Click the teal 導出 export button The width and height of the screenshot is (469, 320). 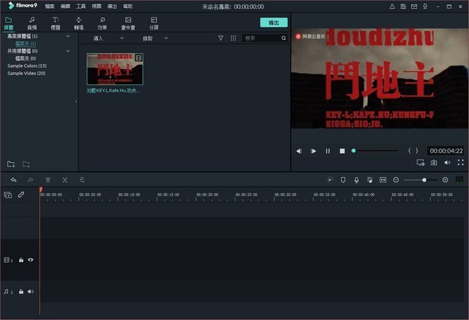point(273,23)
